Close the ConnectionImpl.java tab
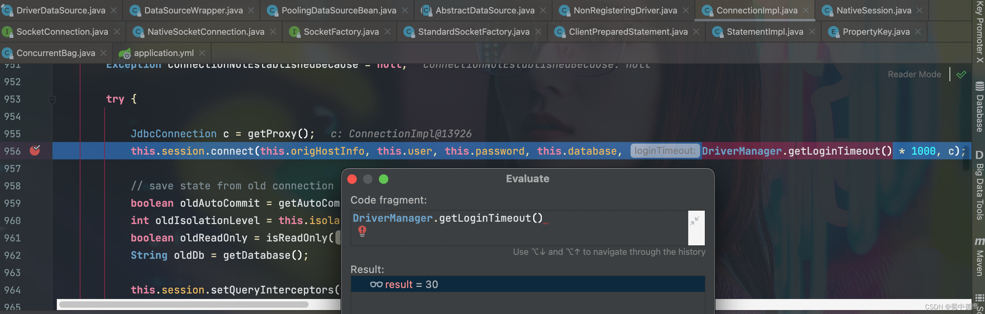 tap(806, 10)
